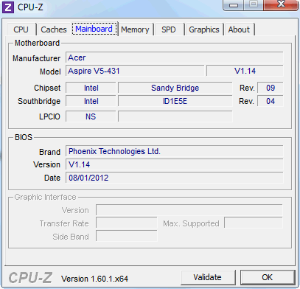Switch to the CPU tab
300x289 pixels.
[x=21, y=29]
